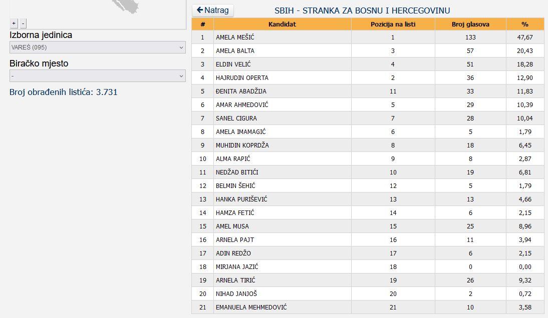The image size is (548, 318).
Task: Go back with the Natrag button
Action: tap(213, 10)
